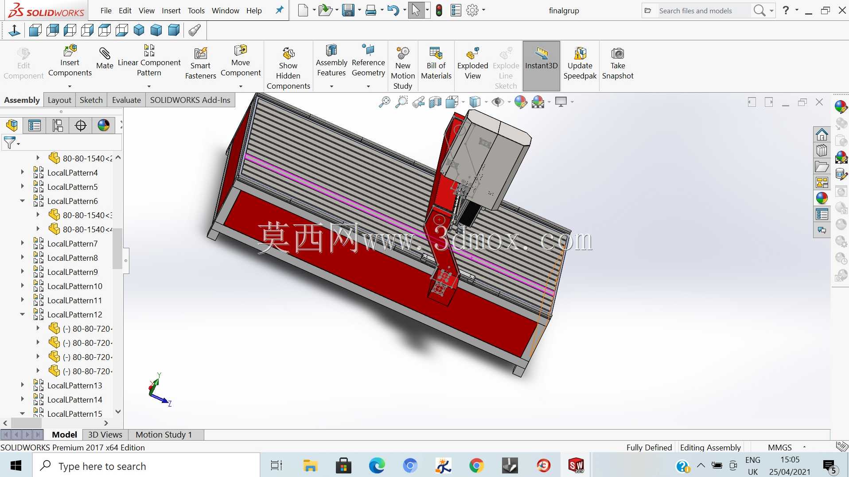Open Google Chrome from taskbar
849x477 pixels.
pyautogui.click(x=476, y=466)
